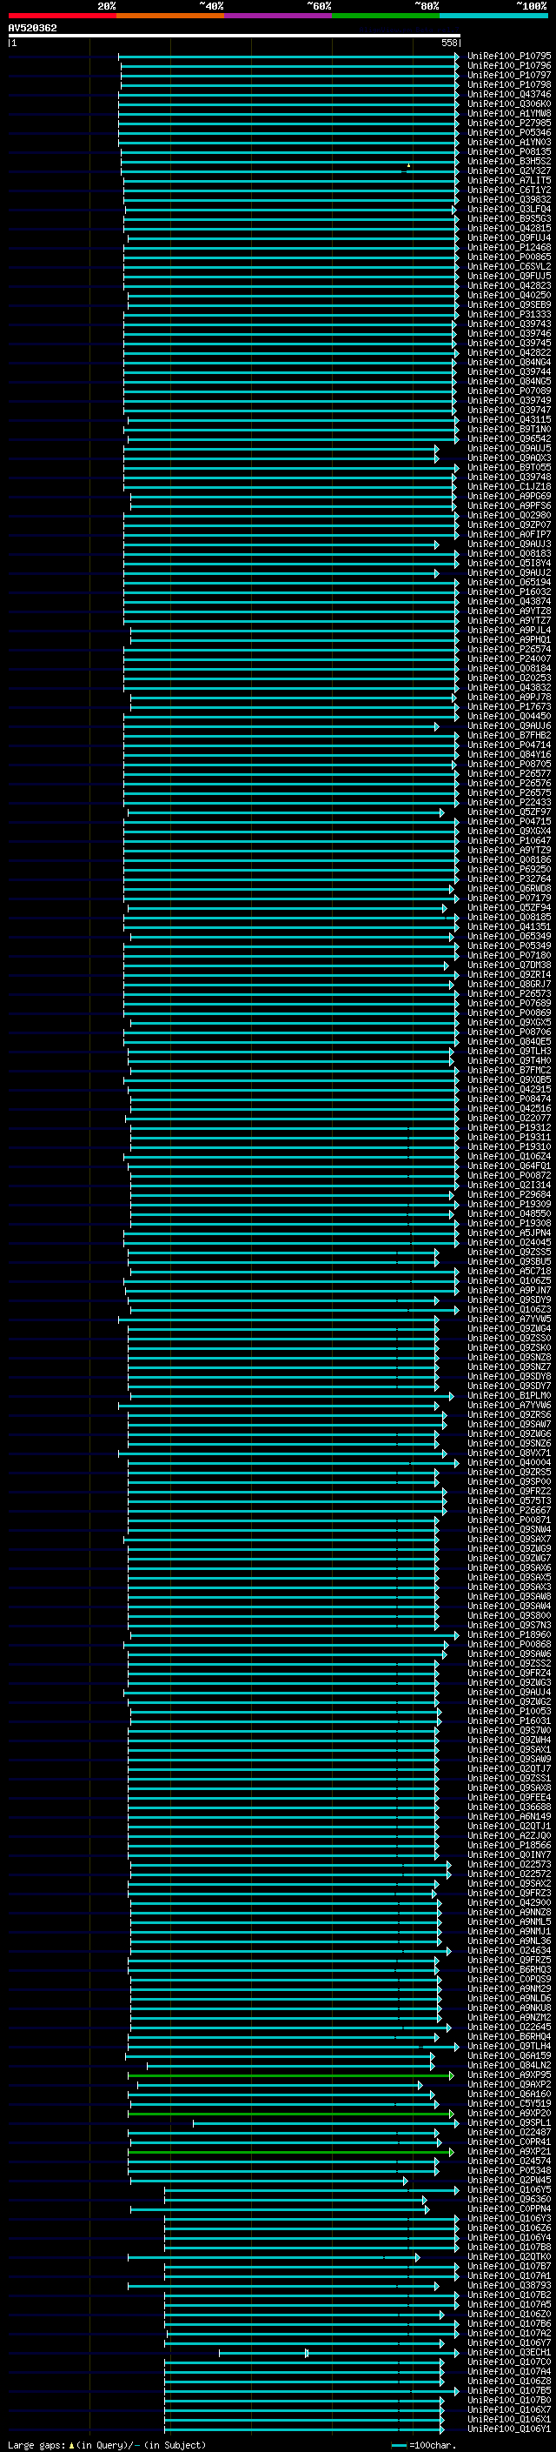Select the UniRef100_B9T1N0 label
This screenshot has height=2452, width=556.
(509, 430)
